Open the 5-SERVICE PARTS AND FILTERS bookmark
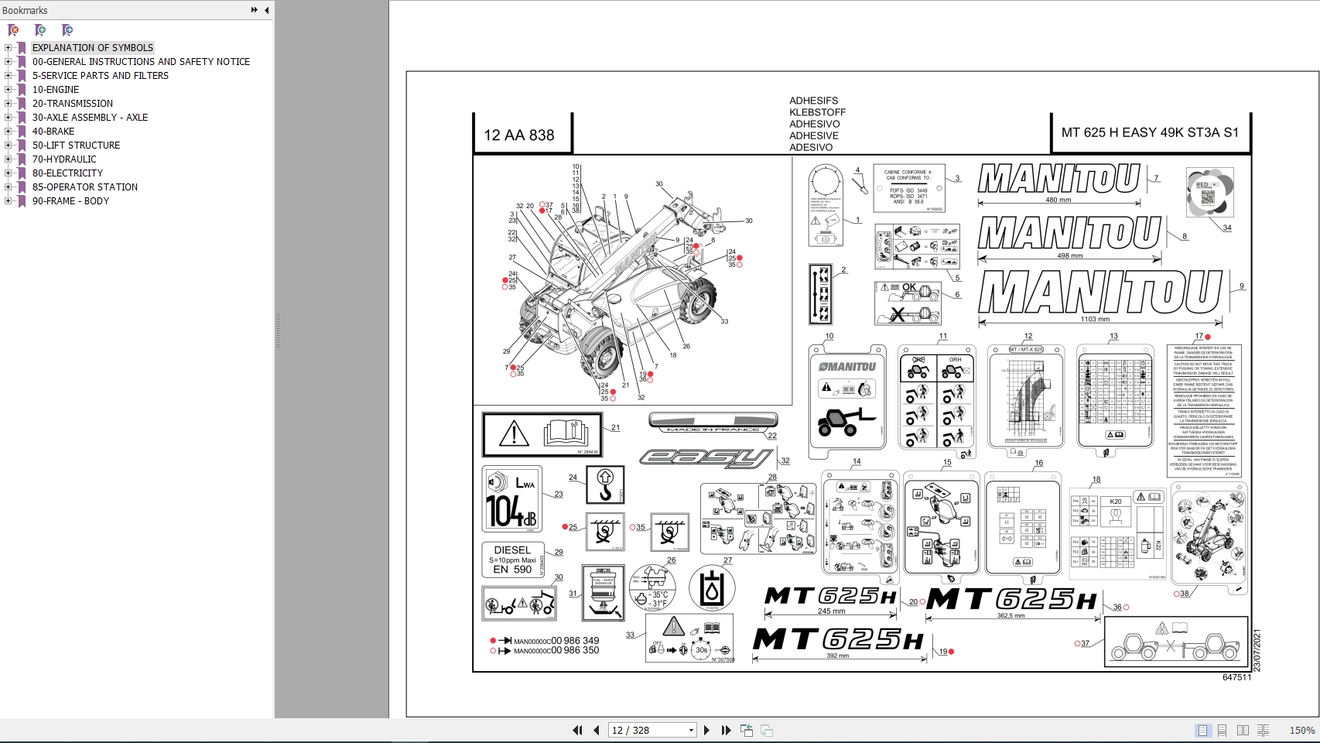The width and height of the screenshot is (1320, 743). click(101, 76)
